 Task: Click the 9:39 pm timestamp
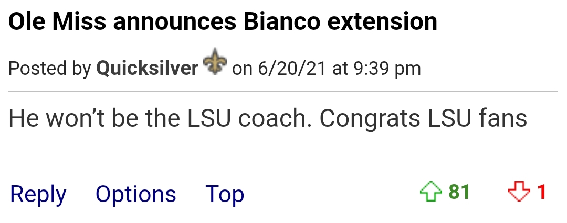(387, 69)
